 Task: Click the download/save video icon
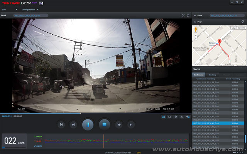tap(182, 117)
